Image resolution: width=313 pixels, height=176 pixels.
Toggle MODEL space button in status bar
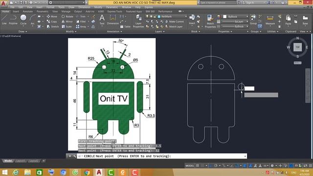(190, 166)
